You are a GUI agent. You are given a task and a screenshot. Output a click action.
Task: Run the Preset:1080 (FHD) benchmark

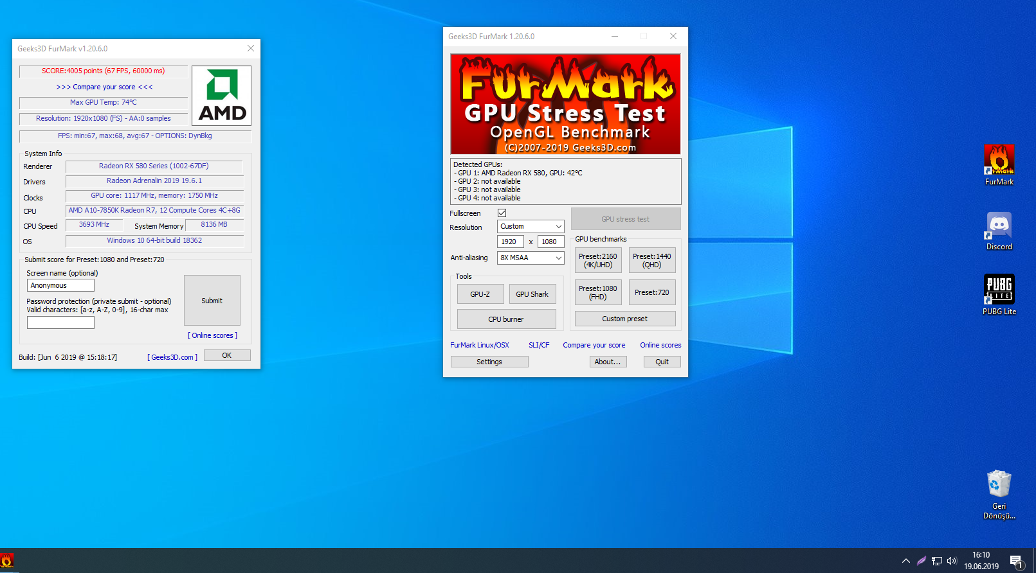coord(597,292)
